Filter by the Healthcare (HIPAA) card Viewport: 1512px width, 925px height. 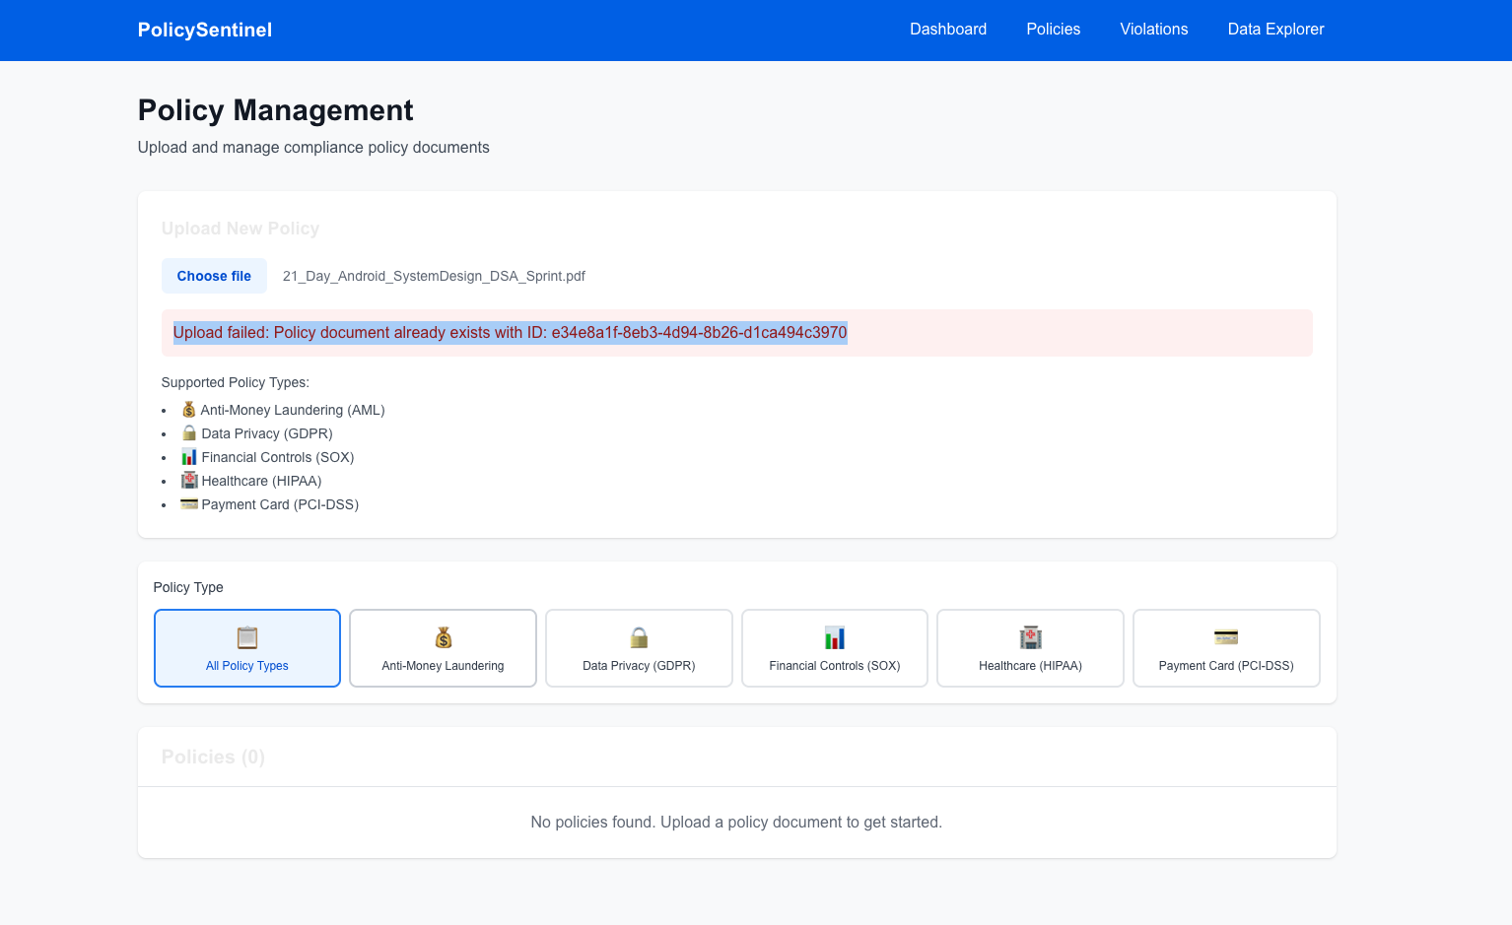tap(1030, 648)
